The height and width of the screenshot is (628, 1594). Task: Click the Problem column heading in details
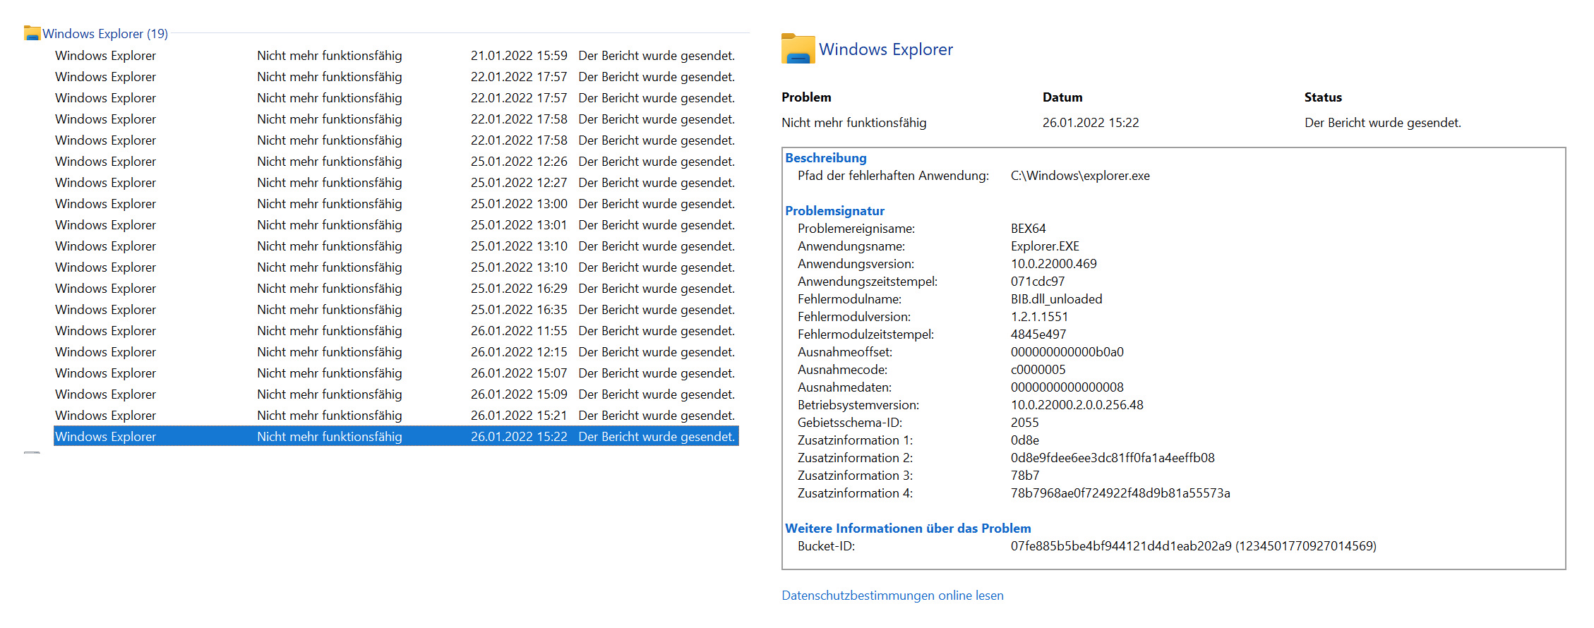[806, 97]
